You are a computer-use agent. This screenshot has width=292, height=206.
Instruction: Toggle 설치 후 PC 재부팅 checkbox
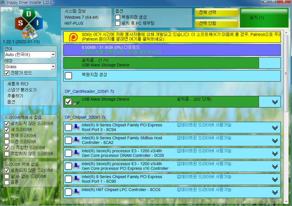tap(118, 23)
